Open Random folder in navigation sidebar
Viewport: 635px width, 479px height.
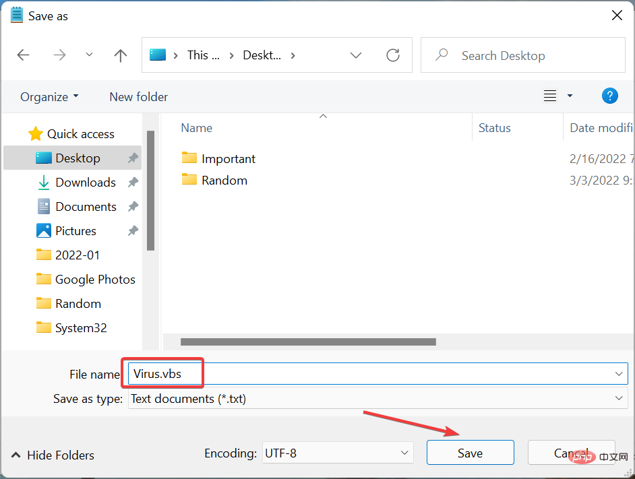pyautogui.click(x=69, y=304)
